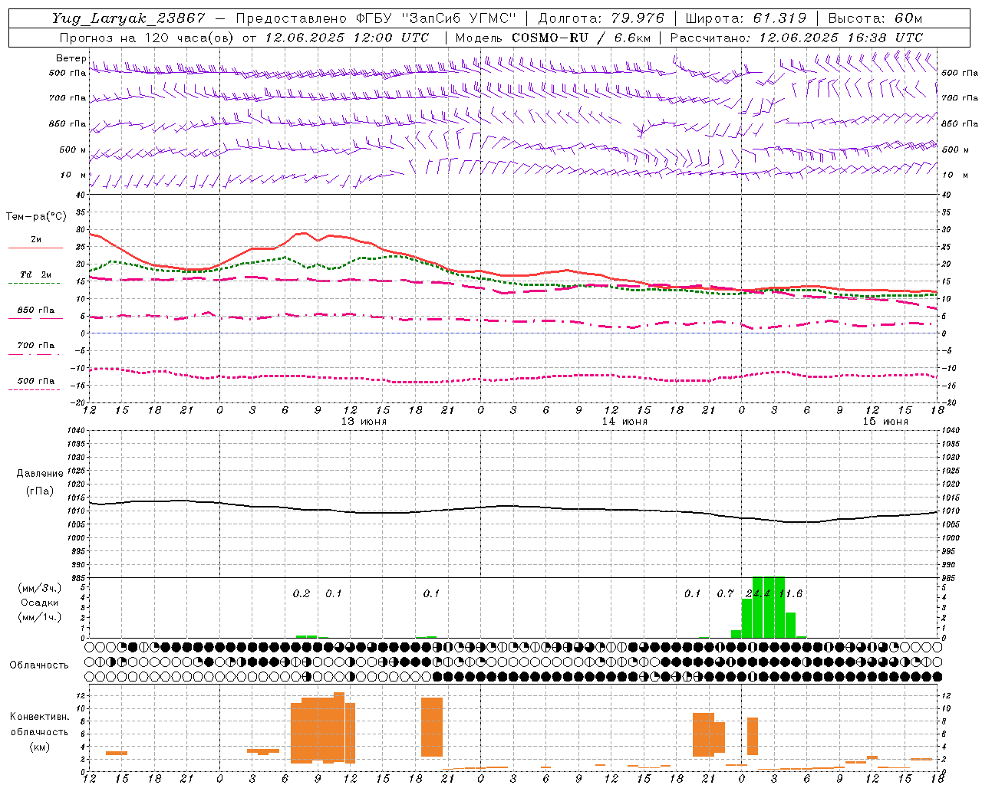Click the 0.2 precipitation value
Image resolution: width=982 pixels, height=785 pixels.
[302, 593]
